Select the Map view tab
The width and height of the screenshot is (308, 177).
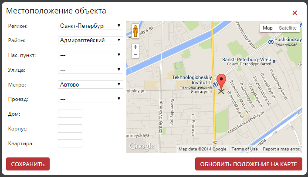[267, 28]
